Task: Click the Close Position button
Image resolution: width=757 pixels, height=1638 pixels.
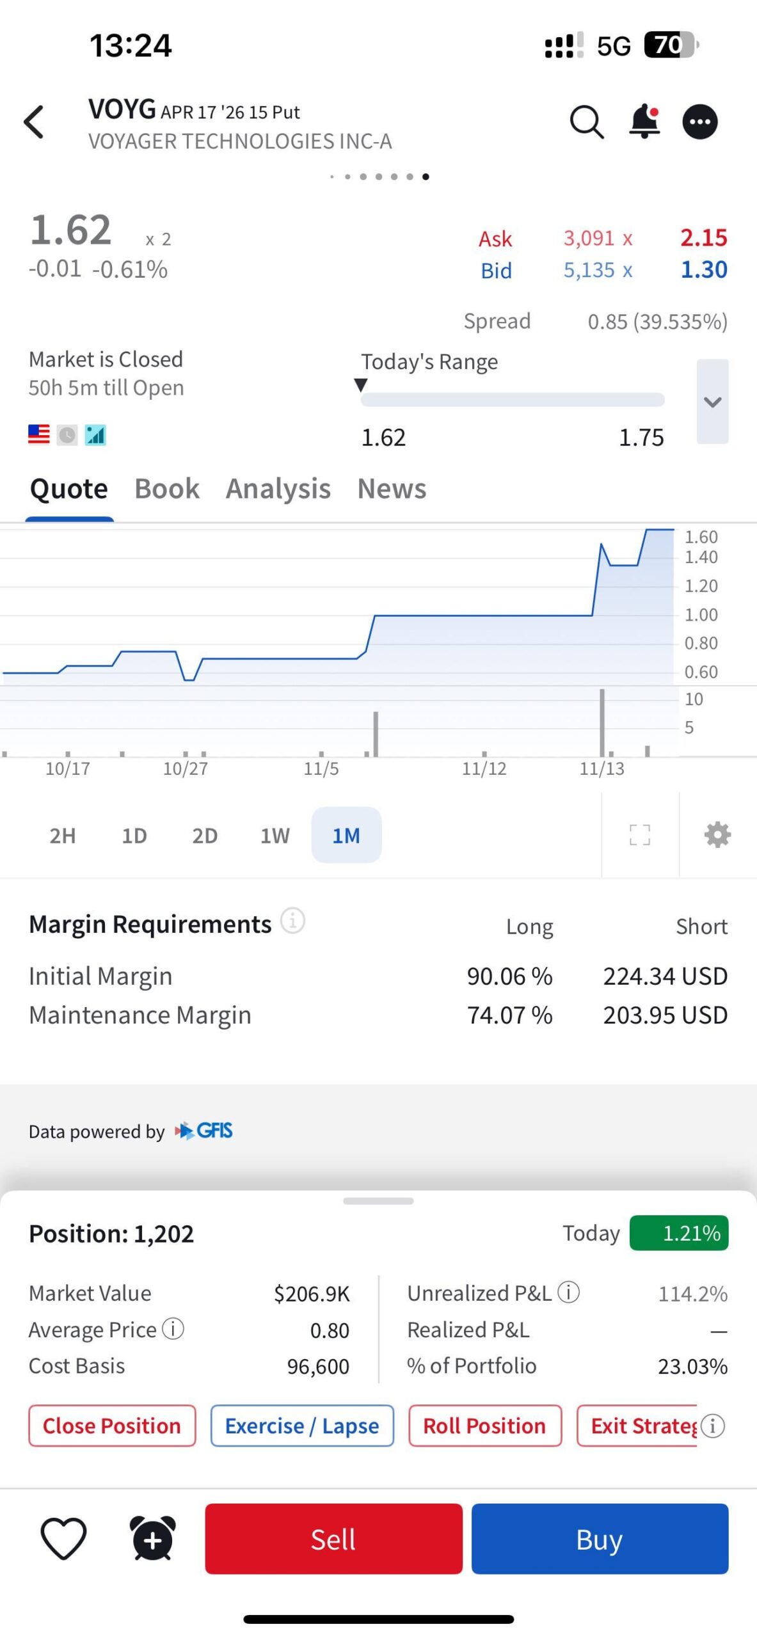Action: point(112,1426)
